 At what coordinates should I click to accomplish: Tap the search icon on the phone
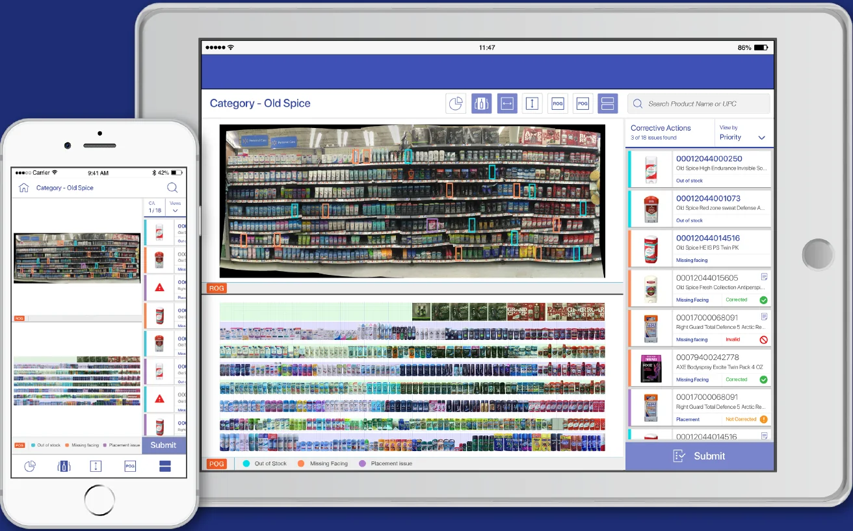[172, 188]
